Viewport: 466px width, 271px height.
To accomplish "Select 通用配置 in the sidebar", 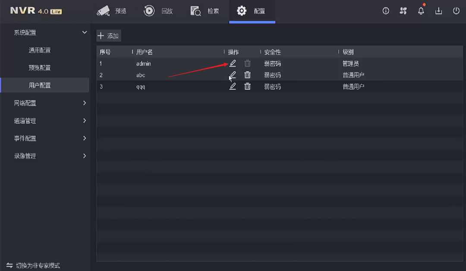I will point(40,50).
